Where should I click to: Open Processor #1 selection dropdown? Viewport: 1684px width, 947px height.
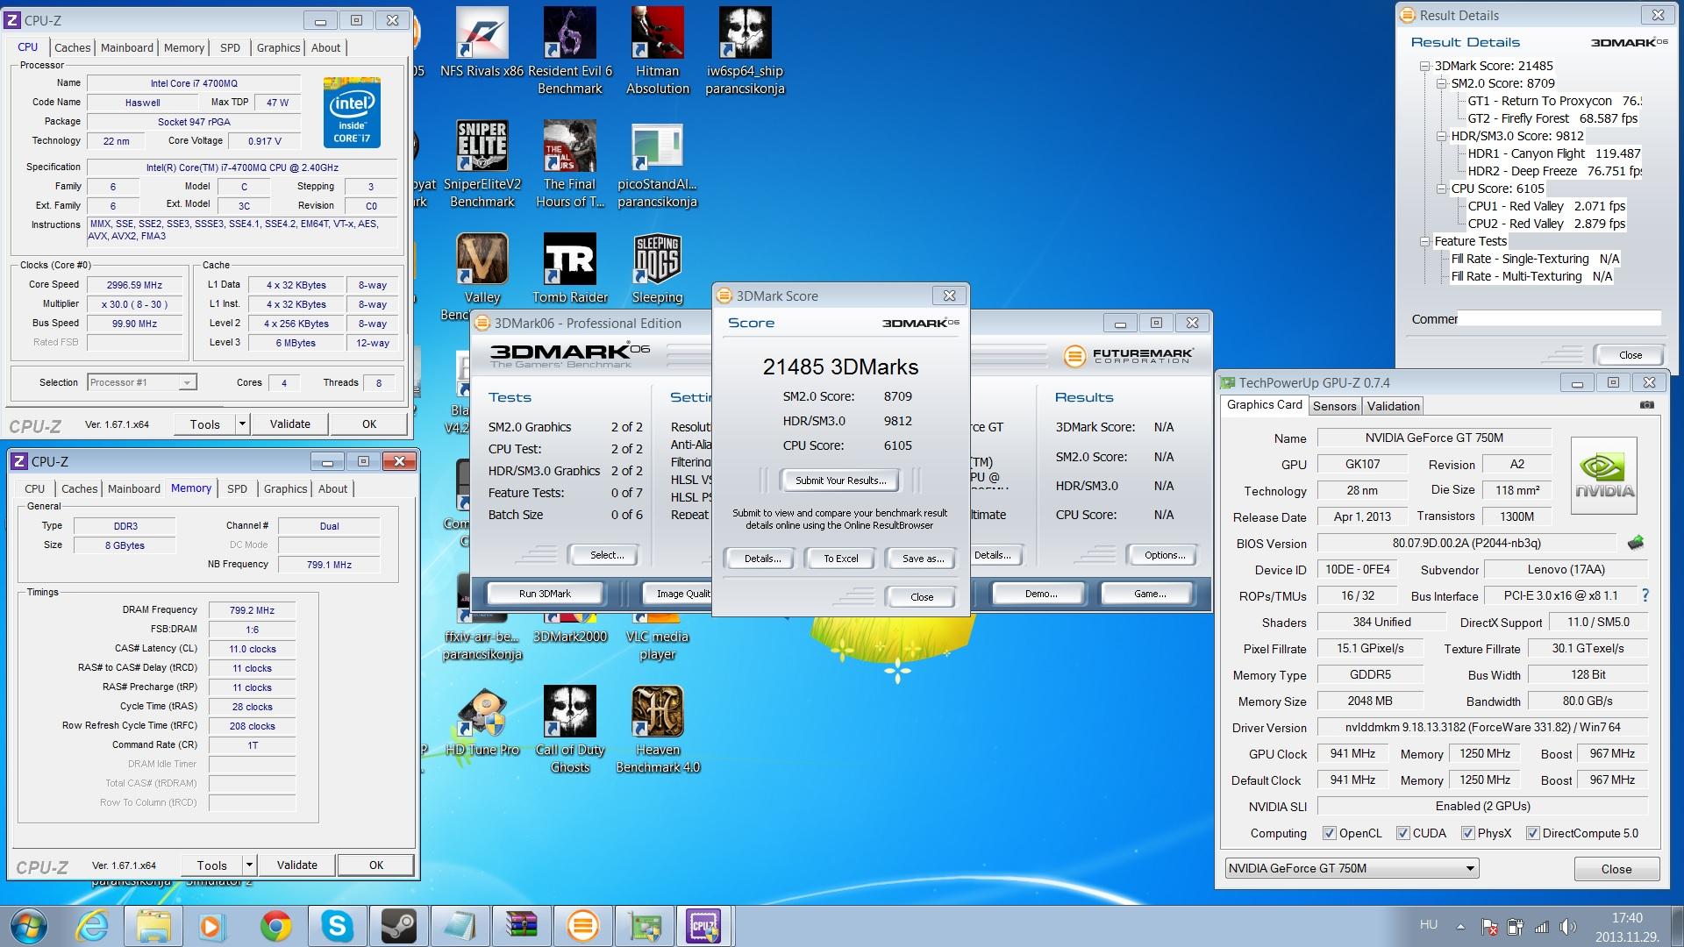142,382
